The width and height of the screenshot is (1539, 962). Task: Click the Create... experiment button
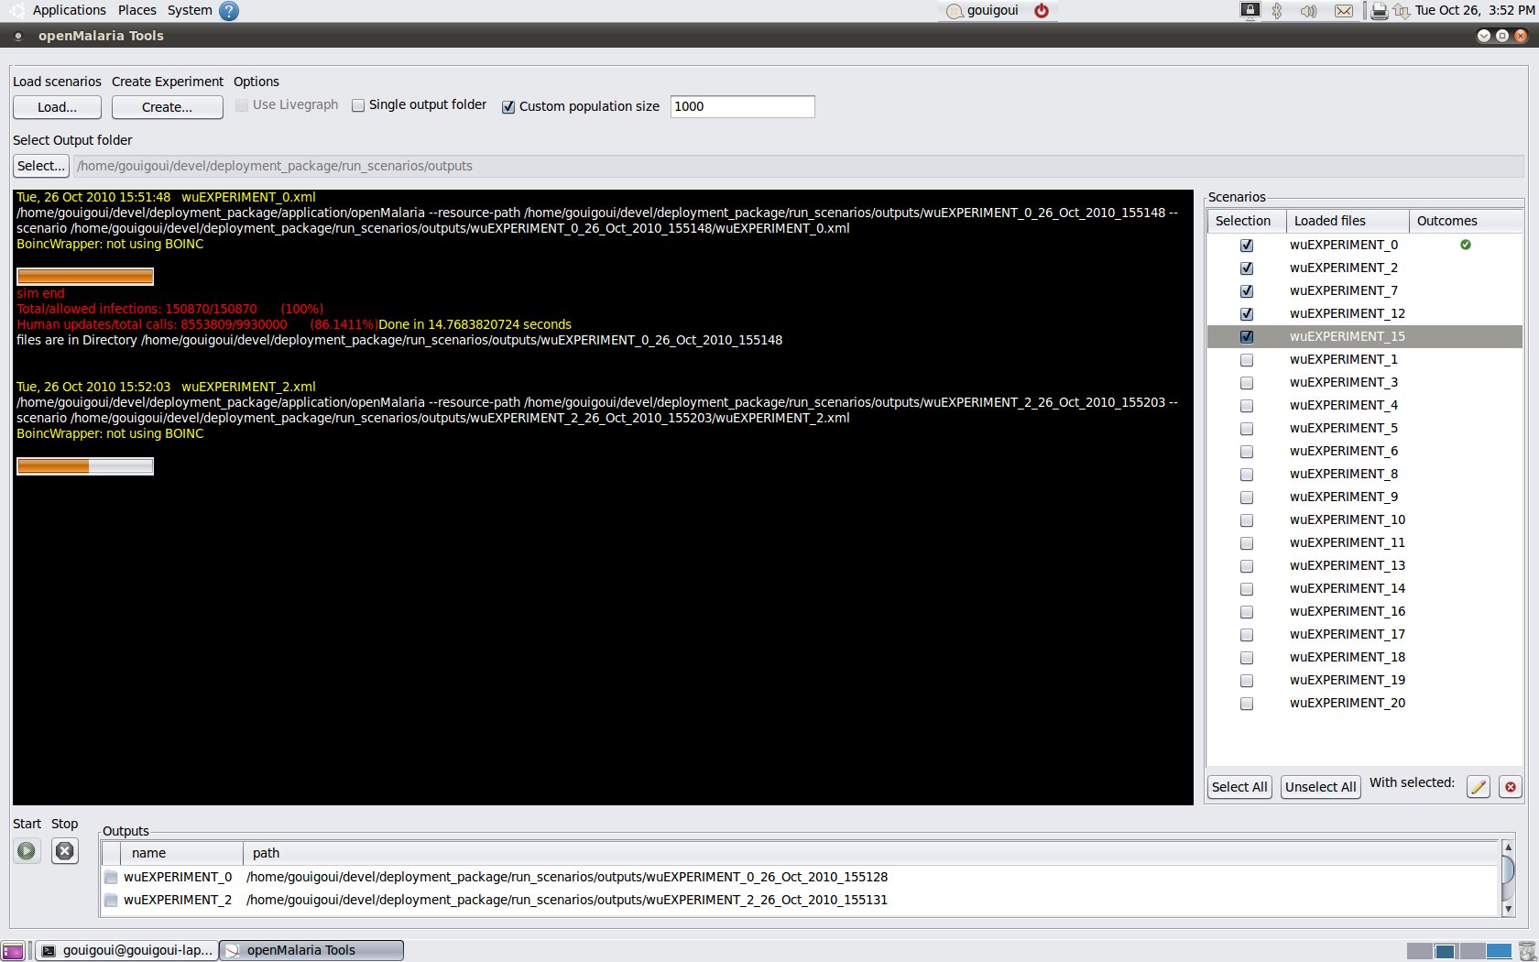[168, 107]
